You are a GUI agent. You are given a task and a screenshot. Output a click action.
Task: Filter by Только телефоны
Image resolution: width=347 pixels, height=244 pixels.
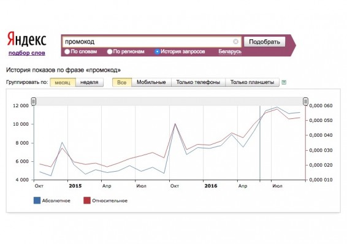click(198, 82)
